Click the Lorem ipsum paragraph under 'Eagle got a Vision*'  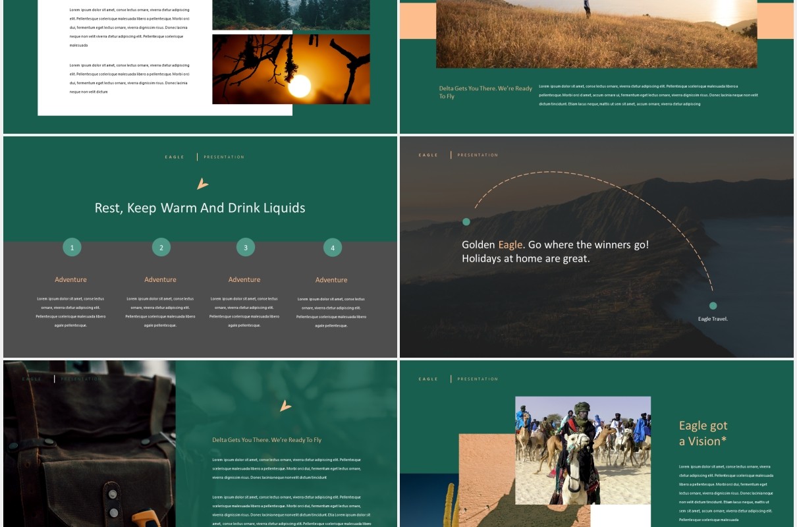click(727, 493)
